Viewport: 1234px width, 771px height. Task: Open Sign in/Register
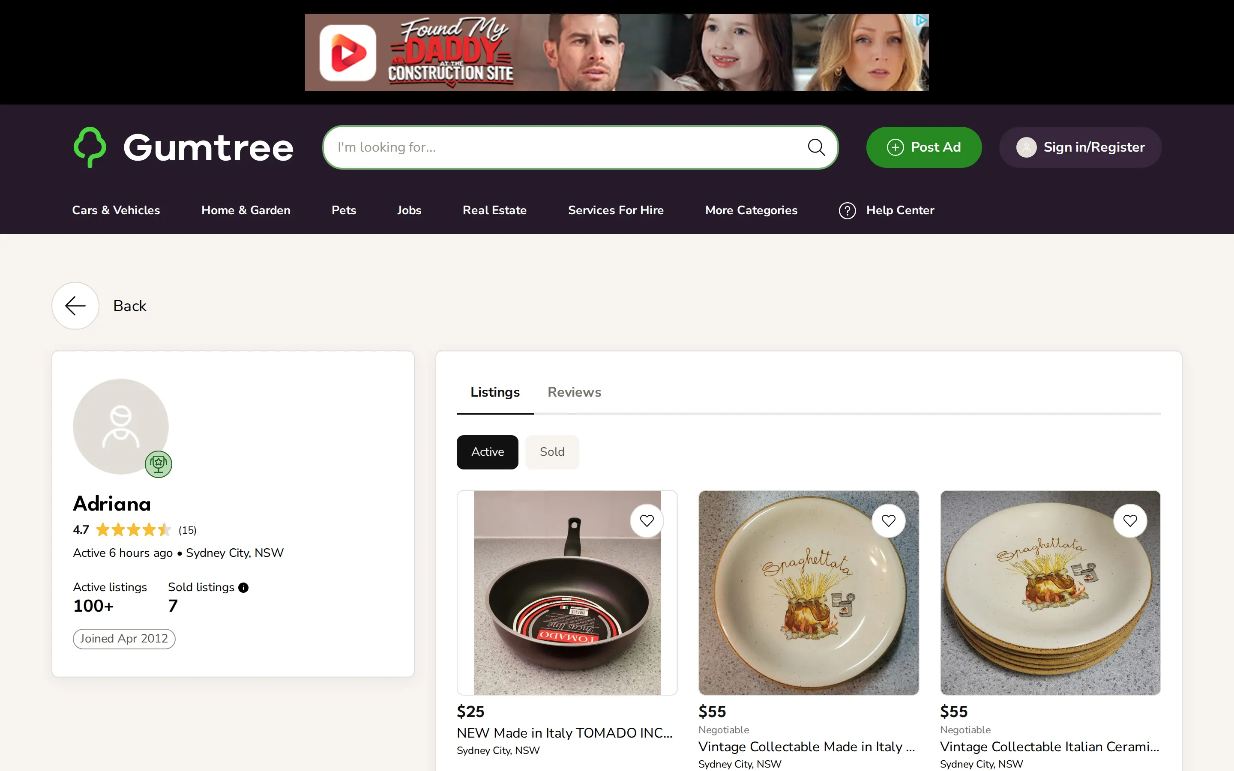pos(1080,147)
